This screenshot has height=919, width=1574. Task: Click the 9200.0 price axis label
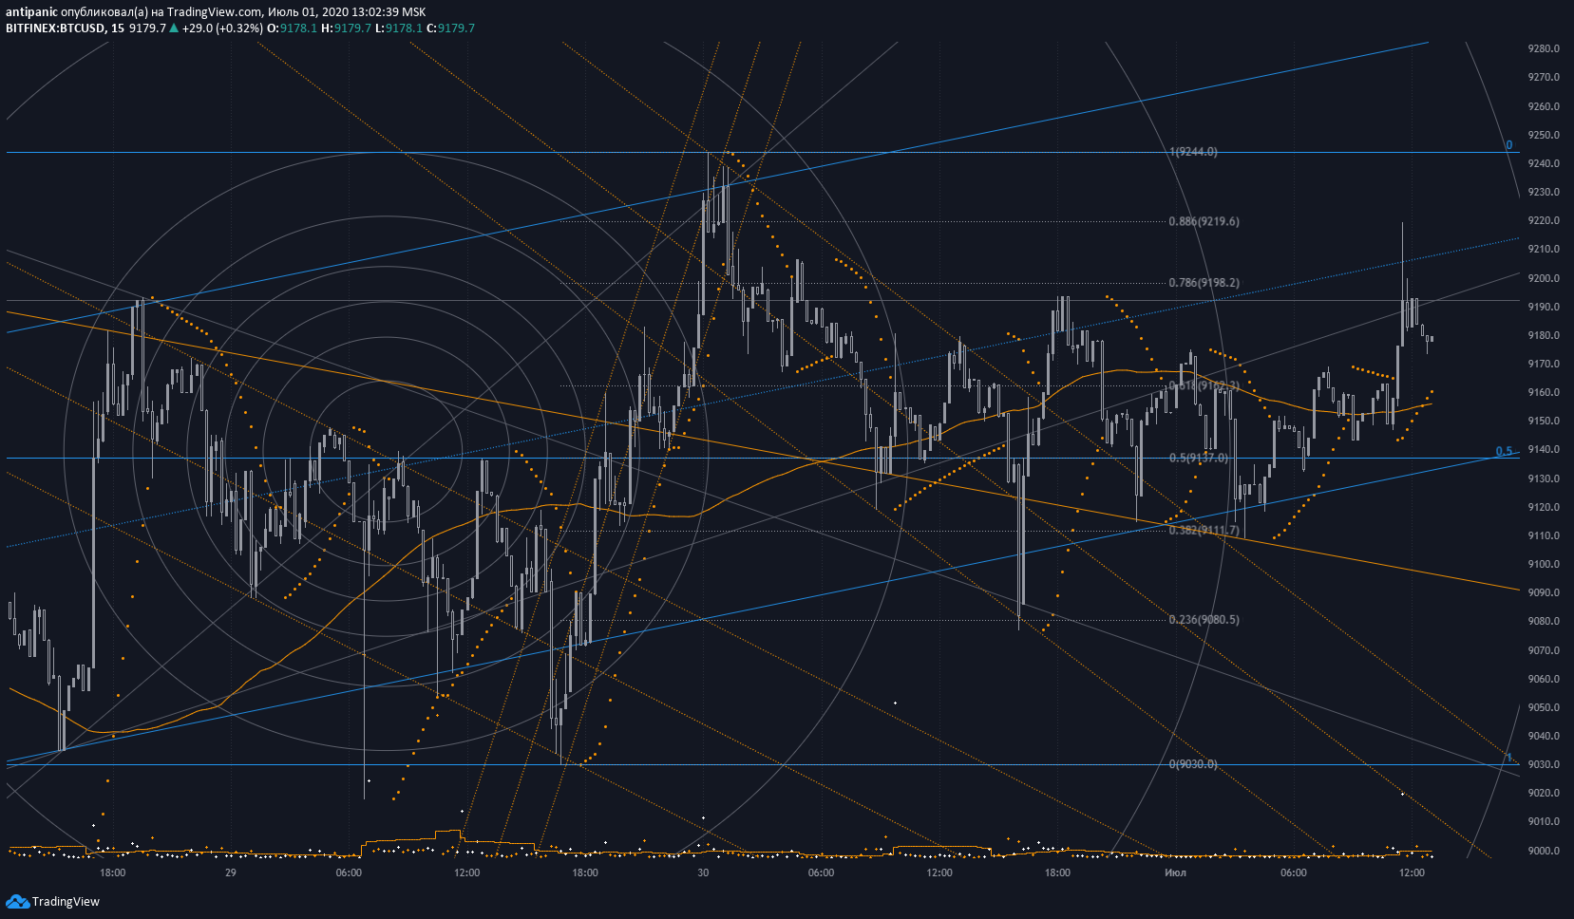(1544, 278)
